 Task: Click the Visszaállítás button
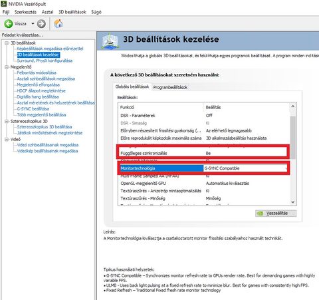tap(276, 213)
